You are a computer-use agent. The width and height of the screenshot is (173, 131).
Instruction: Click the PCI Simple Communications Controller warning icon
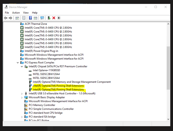(26, 109)
